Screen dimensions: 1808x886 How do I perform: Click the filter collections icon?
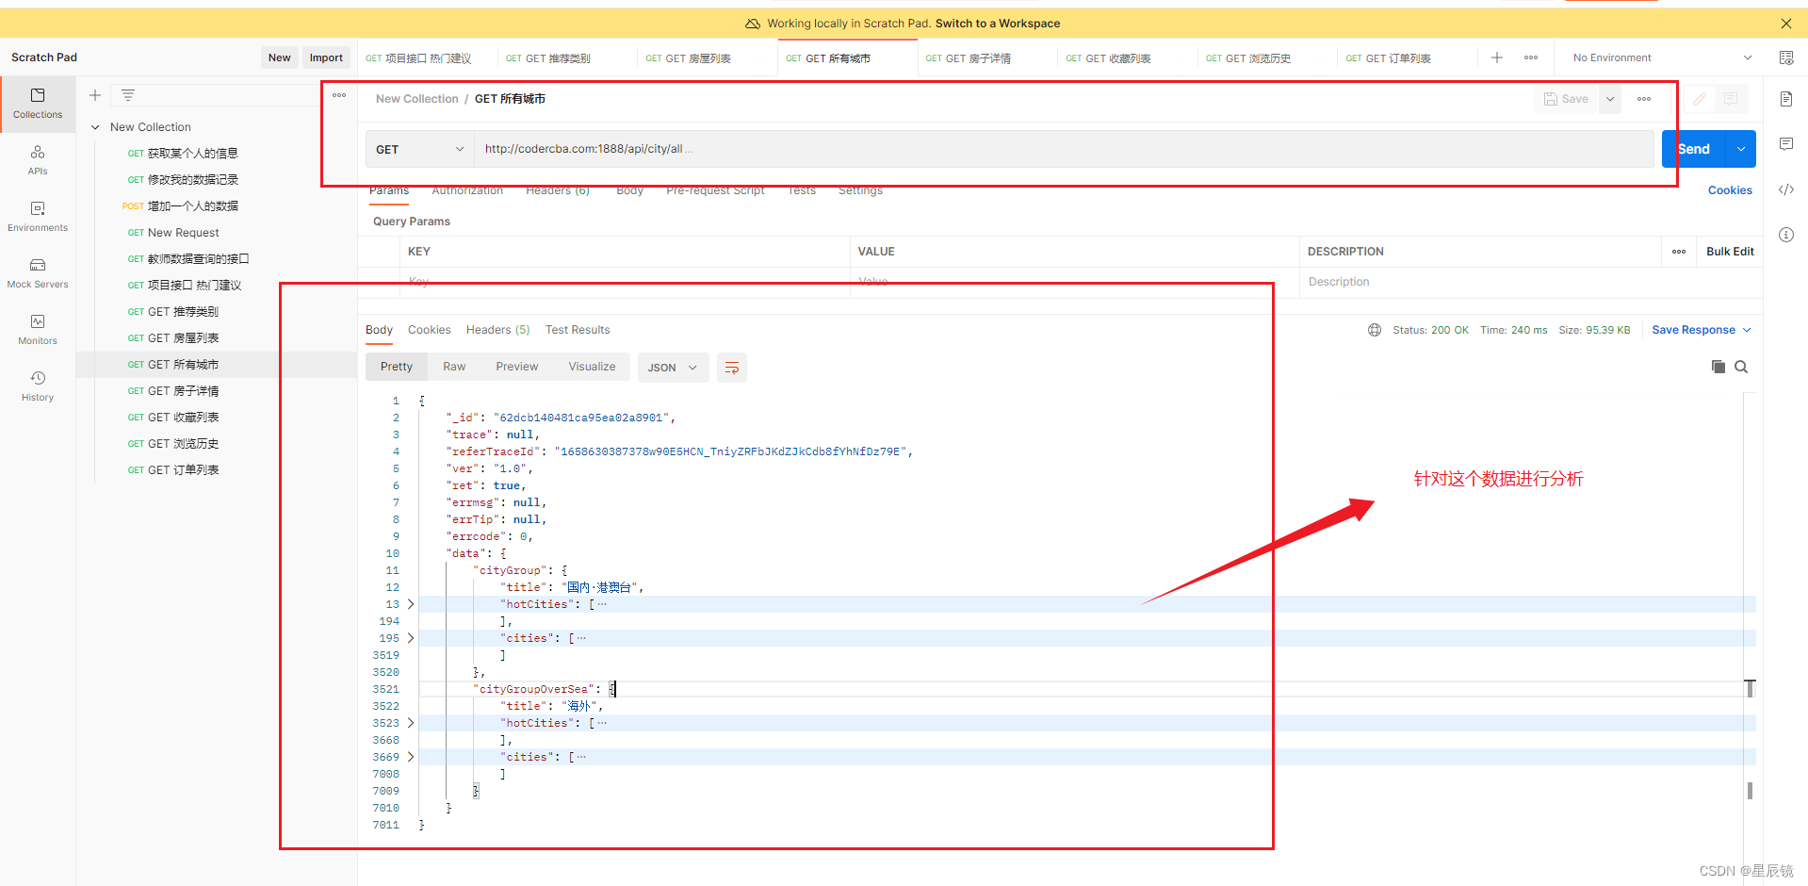[128, 95]
